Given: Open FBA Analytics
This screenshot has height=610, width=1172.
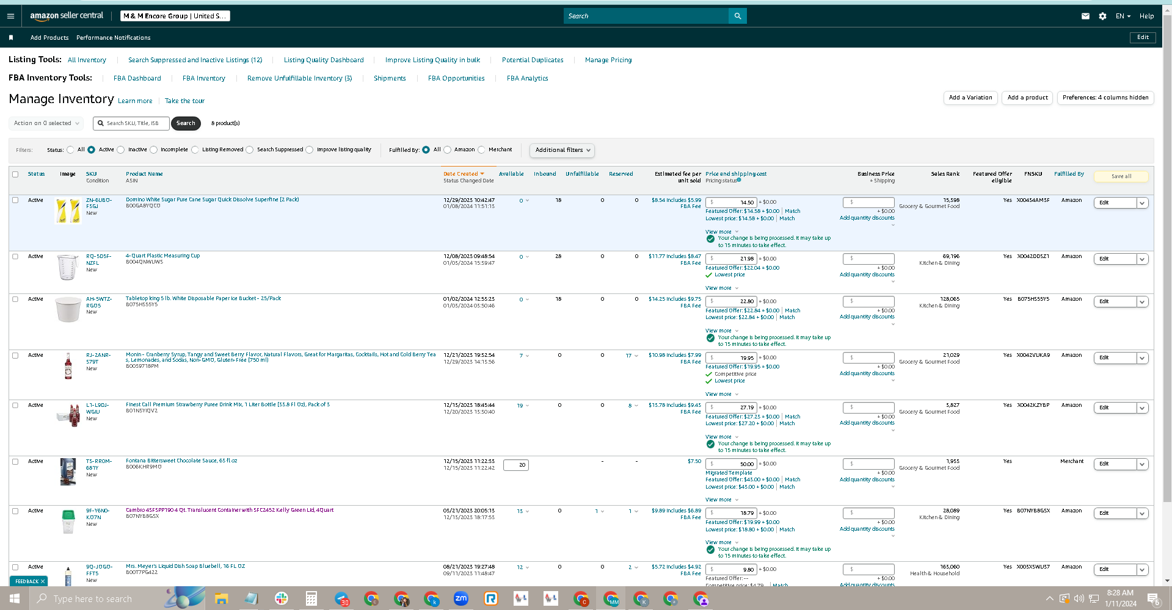Looking at the screenshot, I should tap(527, 79).
